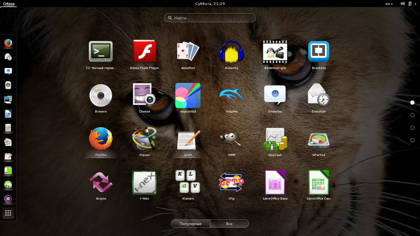Image resolution: width=420 pixels, height=236 pixels.
Task: Launch gedit from the app grid
Action: coord(188,140)
